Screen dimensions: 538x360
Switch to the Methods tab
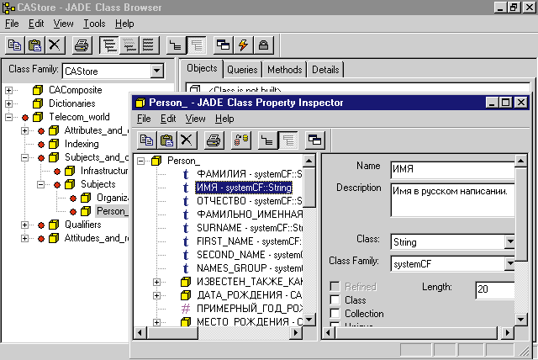pyautogui.click(x=285, y=70)
